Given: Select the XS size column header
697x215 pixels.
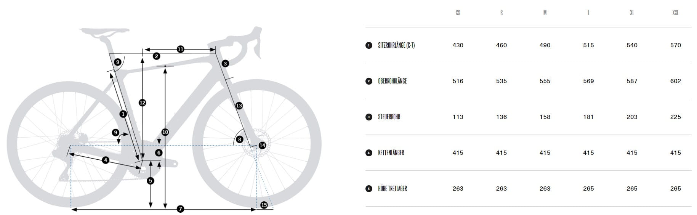Looking at the screenshot, I should pos(458,13).
